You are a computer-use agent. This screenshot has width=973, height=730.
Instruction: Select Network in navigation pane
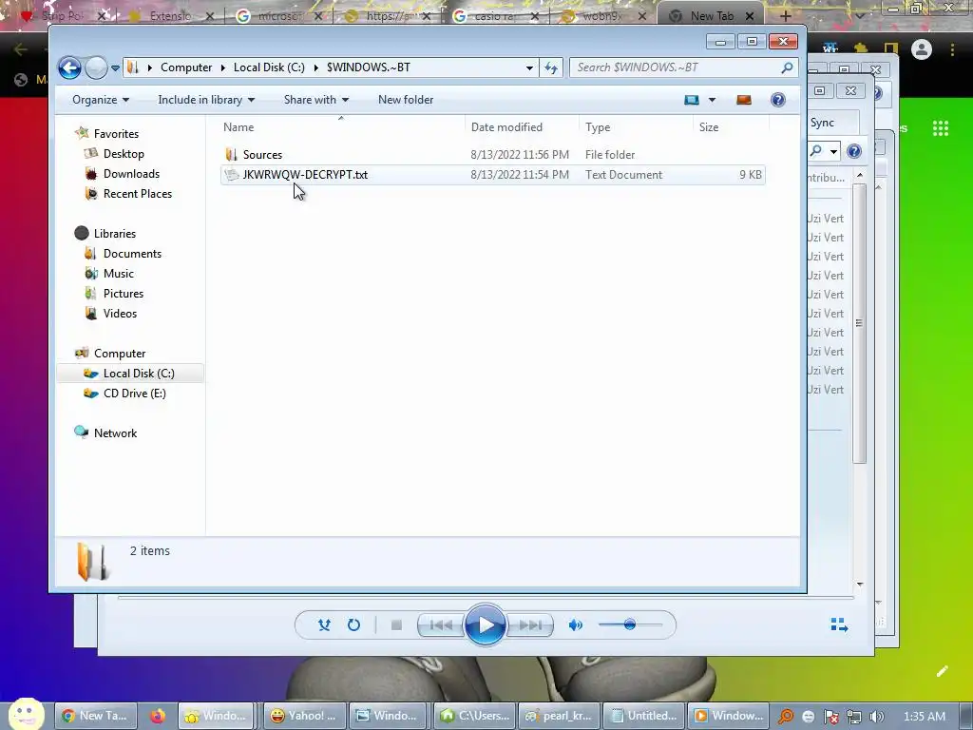click(x=115, y=433)
